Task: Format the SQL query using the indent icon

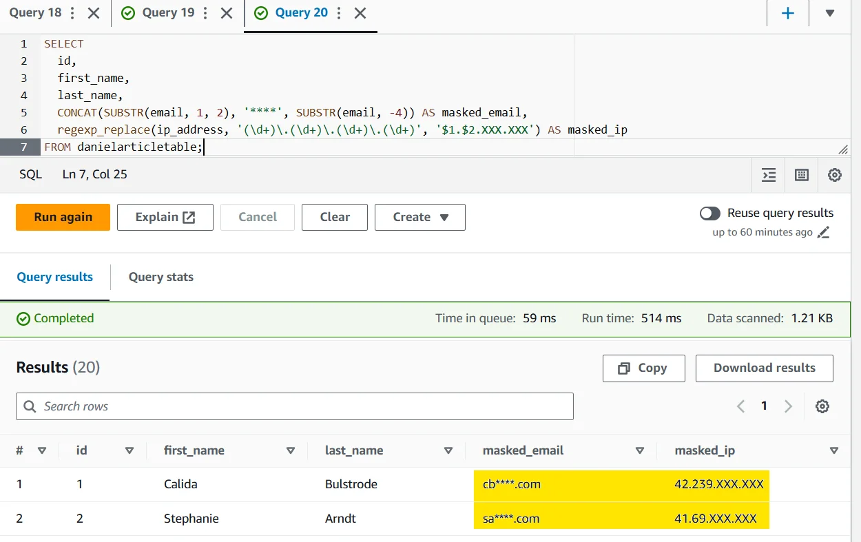Action: pos(768,174)
